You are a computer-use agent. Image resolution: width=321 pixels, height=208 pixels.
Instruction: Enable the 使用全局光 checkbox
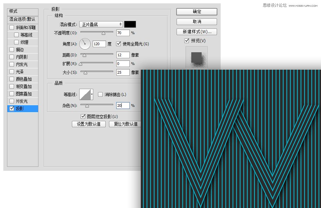click(x=119, y=44)
